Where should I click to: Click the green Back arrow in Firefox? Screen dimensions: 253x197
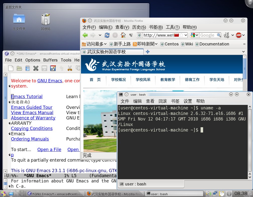85,35
